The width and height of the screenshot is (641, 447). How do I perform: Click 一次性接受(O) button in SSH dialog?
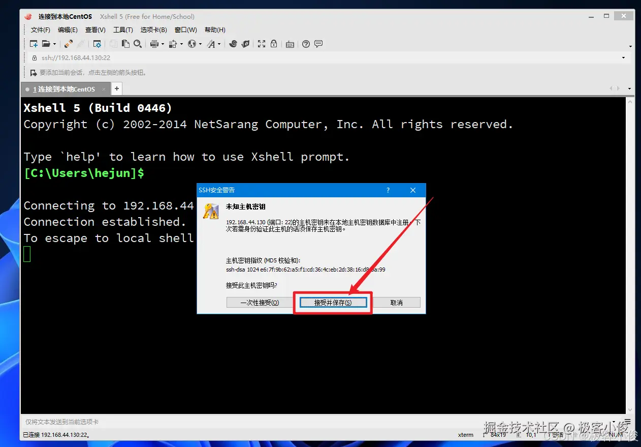tap(260, 303)
